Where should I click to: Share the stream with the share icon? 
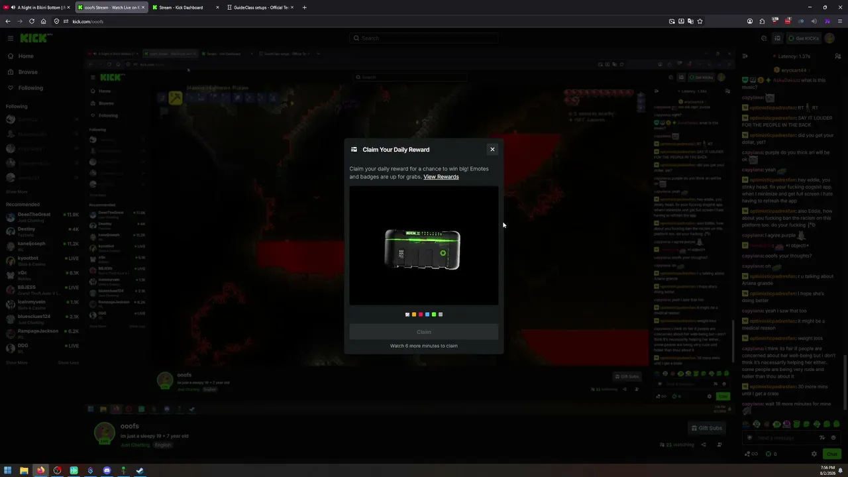tap(704, 445)
